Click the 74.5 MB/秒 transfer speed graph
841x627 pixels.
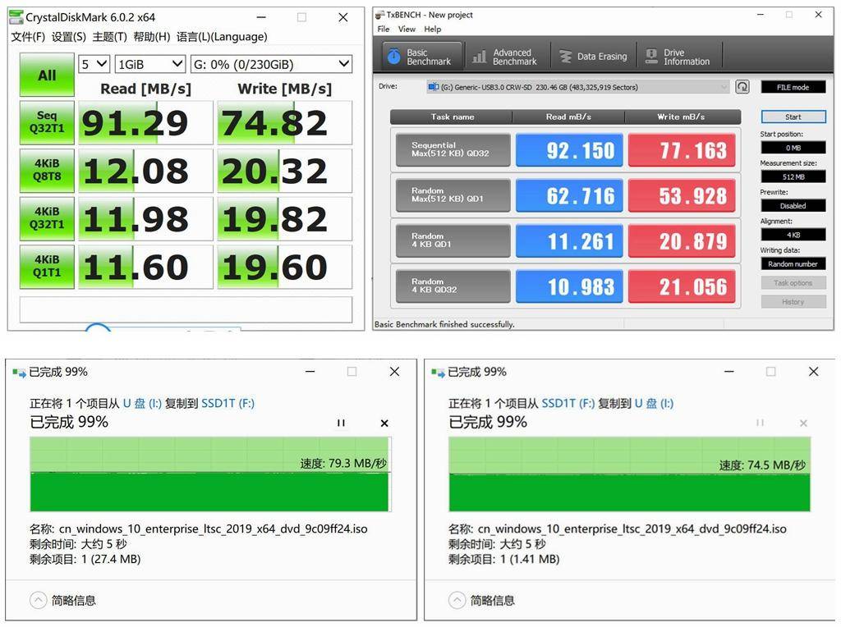[629, 474]
